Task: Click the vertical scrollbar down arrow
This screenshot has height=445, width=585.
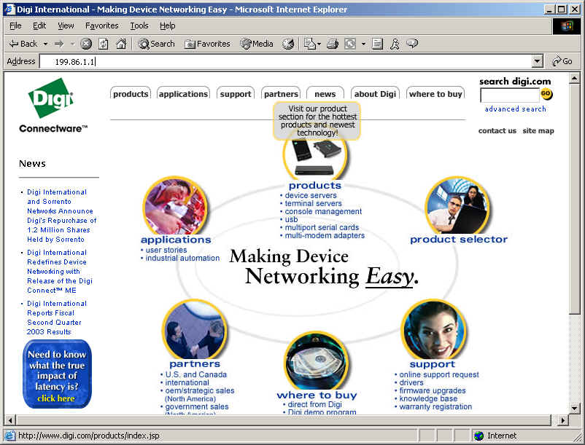Action: [574, 408]
